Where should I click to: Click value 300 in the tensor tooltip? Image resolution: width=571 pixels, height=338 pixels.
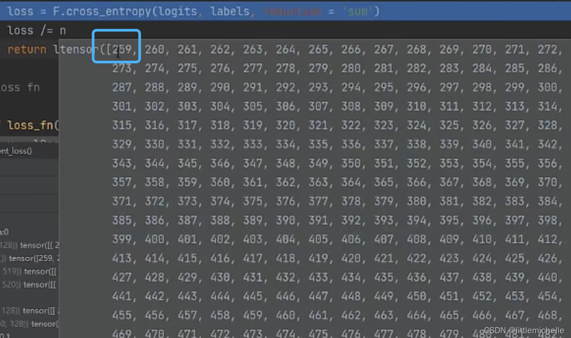(x=547, y=87)
